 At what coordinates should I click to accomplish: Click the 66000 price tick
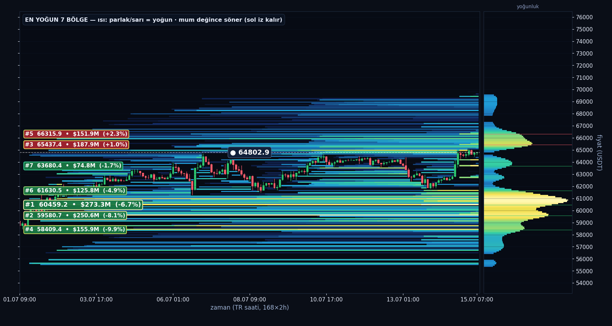(584, 138)
